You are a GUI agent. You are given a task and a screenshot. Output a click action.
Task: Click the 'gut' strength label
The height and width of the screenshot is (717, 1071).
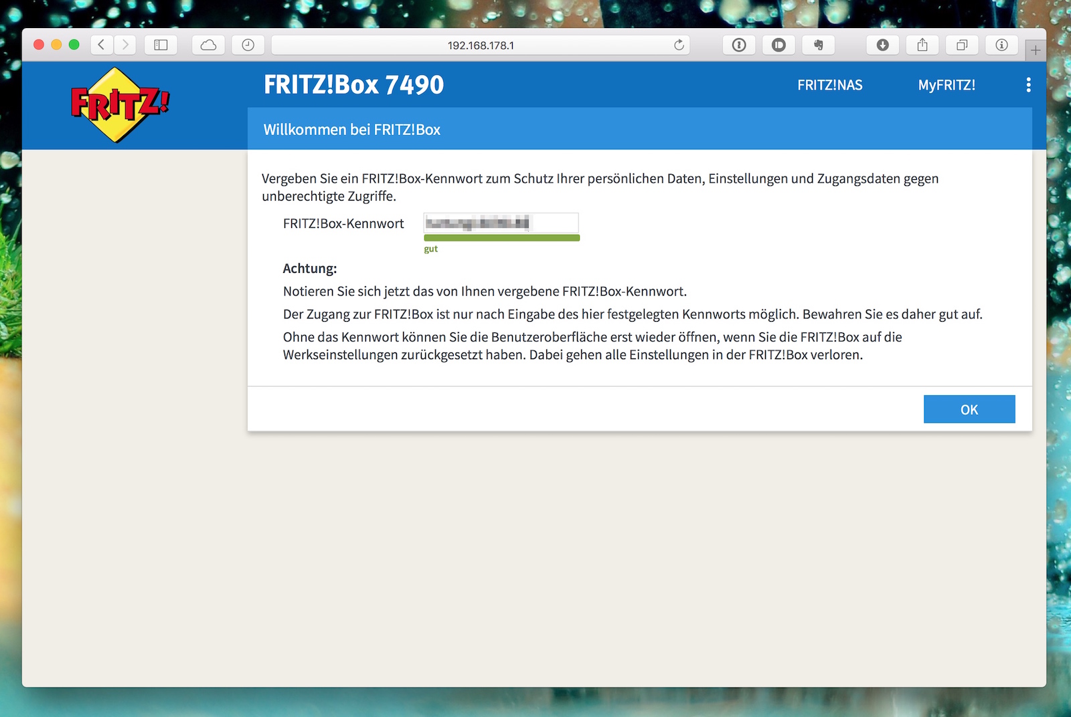point(430,249)
